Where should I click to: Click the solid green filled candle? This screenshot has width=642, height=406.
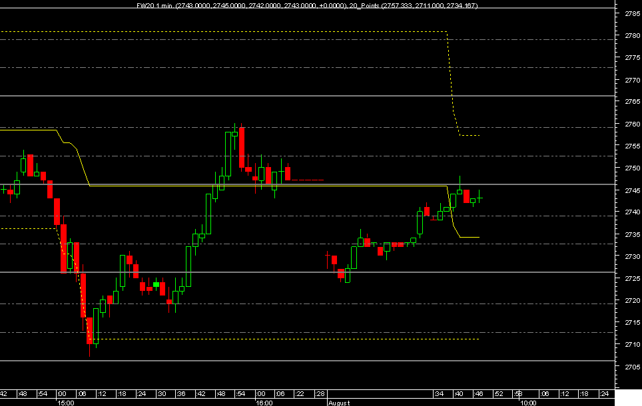(x=156, y=284)
